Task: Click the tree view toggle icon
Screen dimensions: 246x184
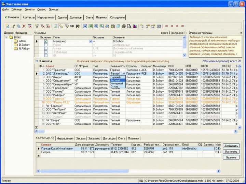Action: pos(61,26)
